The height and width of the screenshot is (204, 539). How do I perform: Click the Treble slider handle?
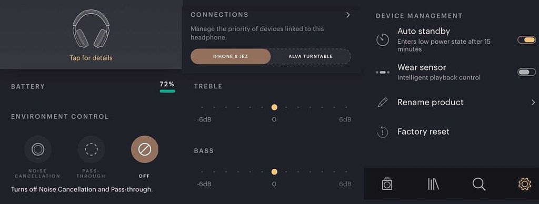274,107
